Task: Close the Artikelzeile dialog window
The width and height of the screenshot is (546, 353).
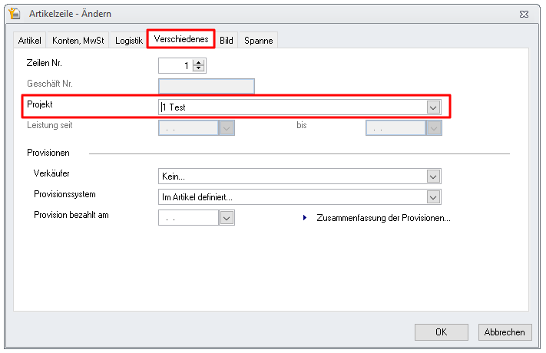Action: tap(524, 14)
